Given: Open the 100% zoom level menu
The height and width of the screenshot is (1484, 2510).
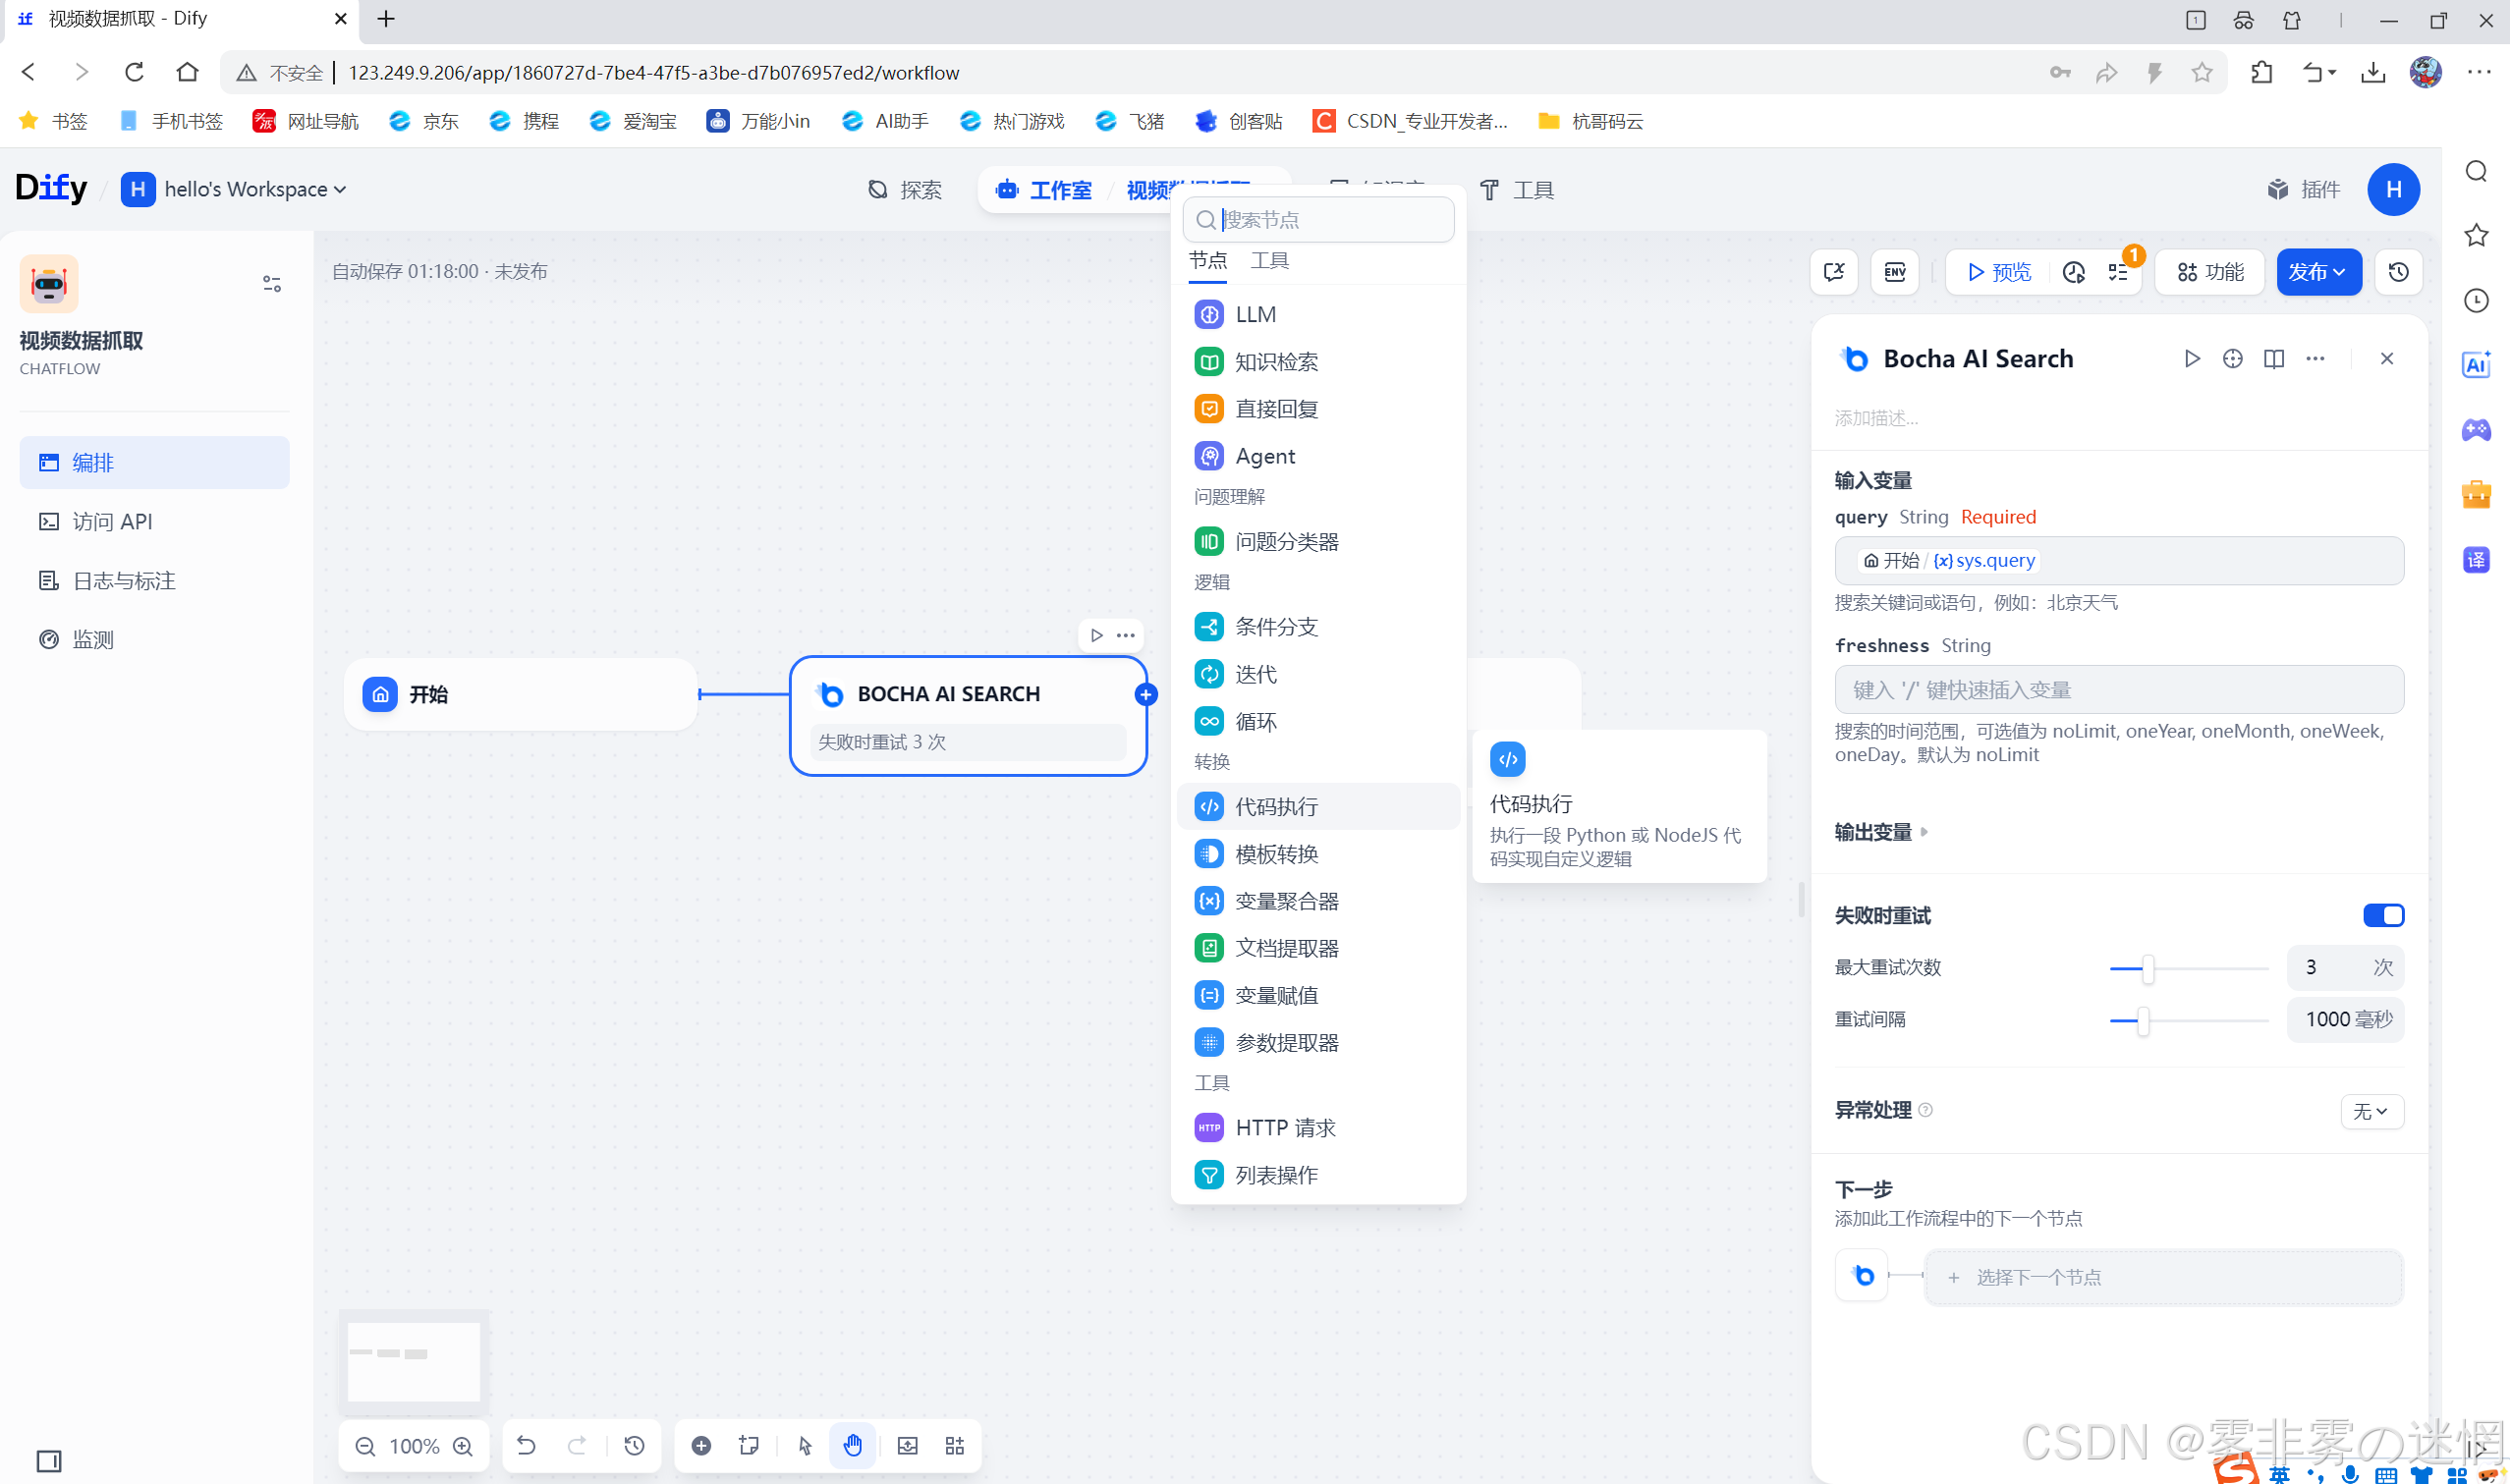Looking at the screenshot, I should (x=414, y=1446).
